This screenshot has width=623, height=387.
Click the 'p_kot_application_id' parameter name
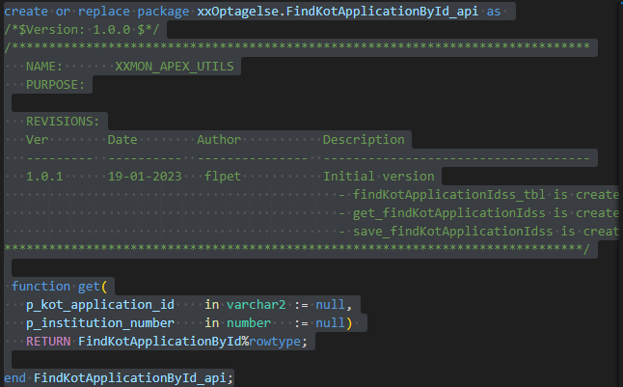(100, 305)
